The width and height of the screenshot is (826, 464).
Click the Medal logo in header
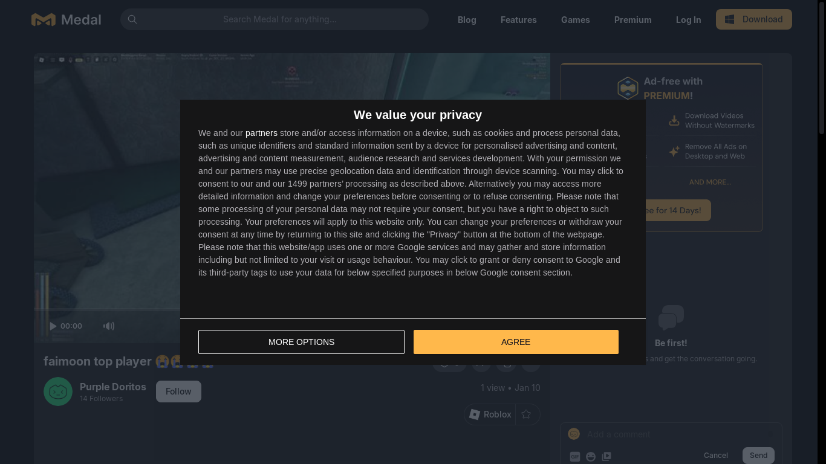click(66, 19)
